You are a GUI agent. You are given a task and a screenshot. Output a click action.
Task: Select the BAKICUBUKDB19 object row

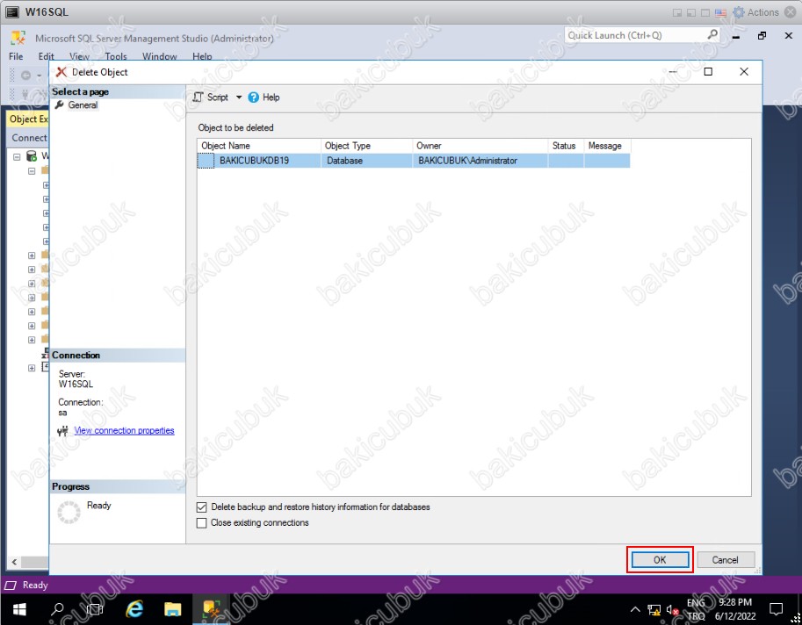tap(413, 161)
